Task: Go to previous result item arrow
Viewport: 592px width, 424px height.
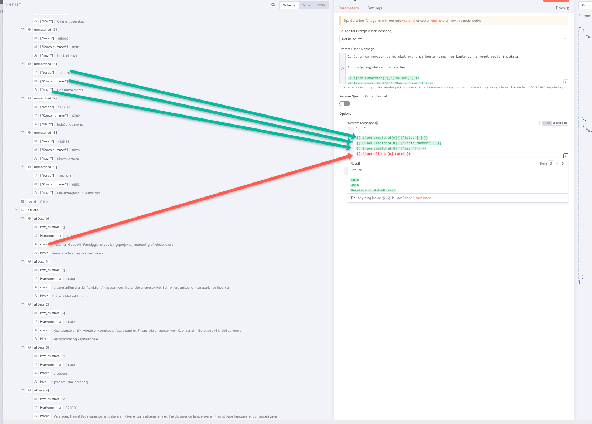Action: coord(557,164)
